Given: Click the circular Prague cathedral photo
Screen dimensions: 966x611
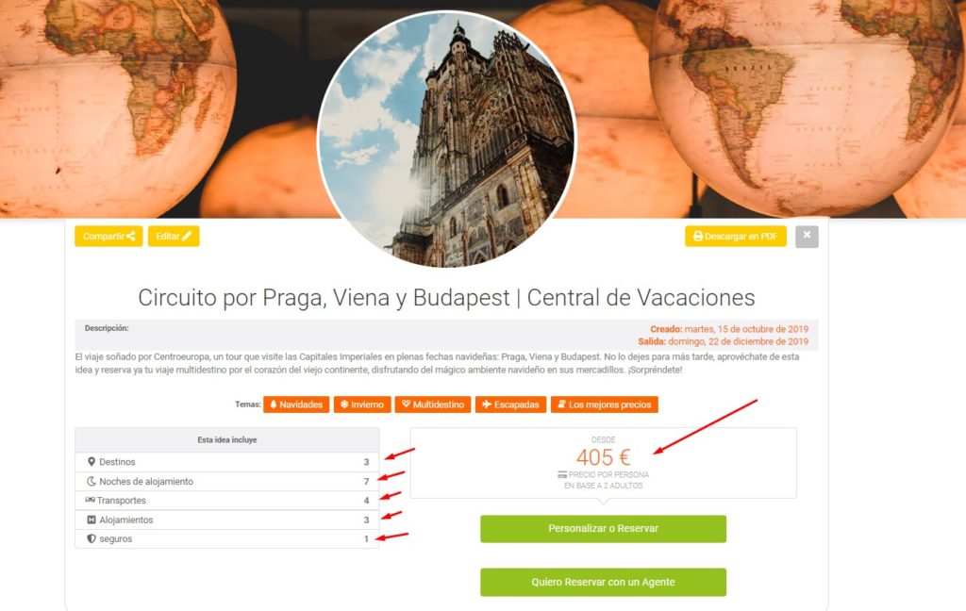Looking at the screenshot, I should [x=446, y=140].
